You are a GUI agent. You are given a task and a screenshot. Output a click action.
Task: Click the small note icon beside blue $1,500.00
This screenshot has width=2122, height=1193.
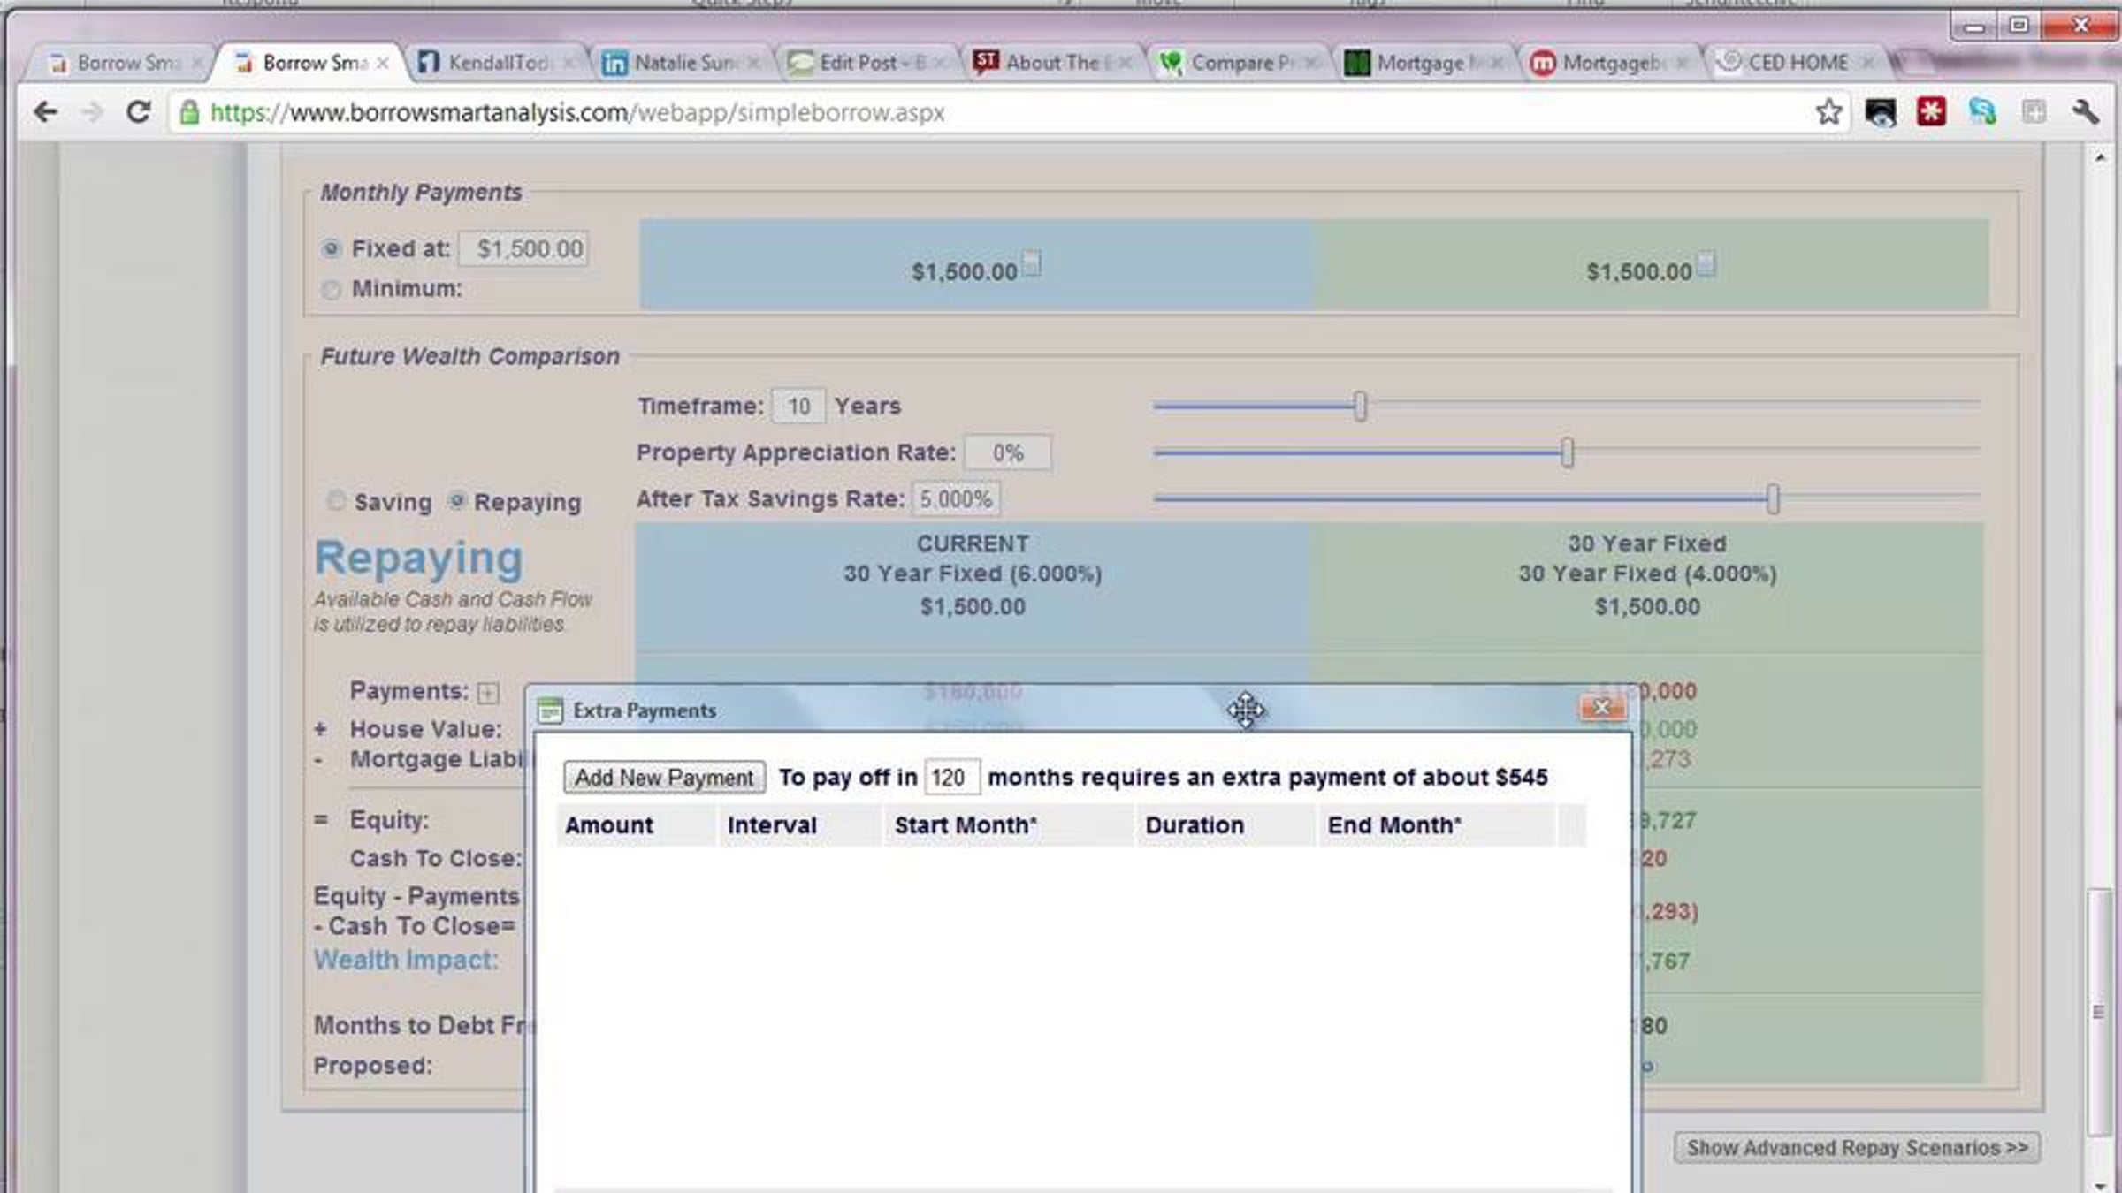click(1032, 263)
